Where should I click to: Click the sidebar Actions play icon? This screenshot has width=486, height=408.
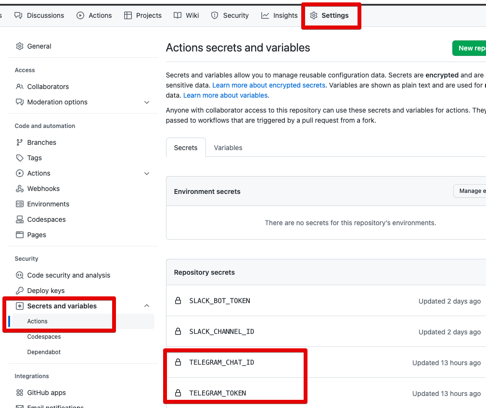click(20, 173)
